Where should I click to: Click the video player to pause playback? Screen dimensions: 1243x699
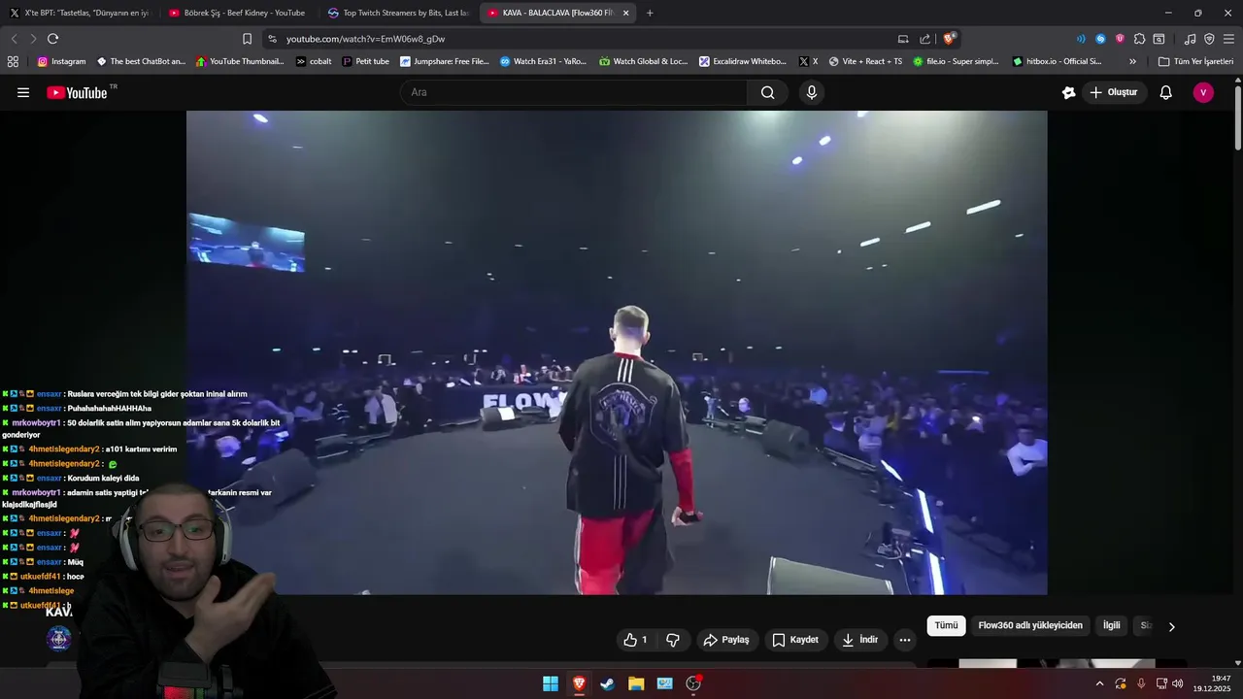[x=617, y=351]
